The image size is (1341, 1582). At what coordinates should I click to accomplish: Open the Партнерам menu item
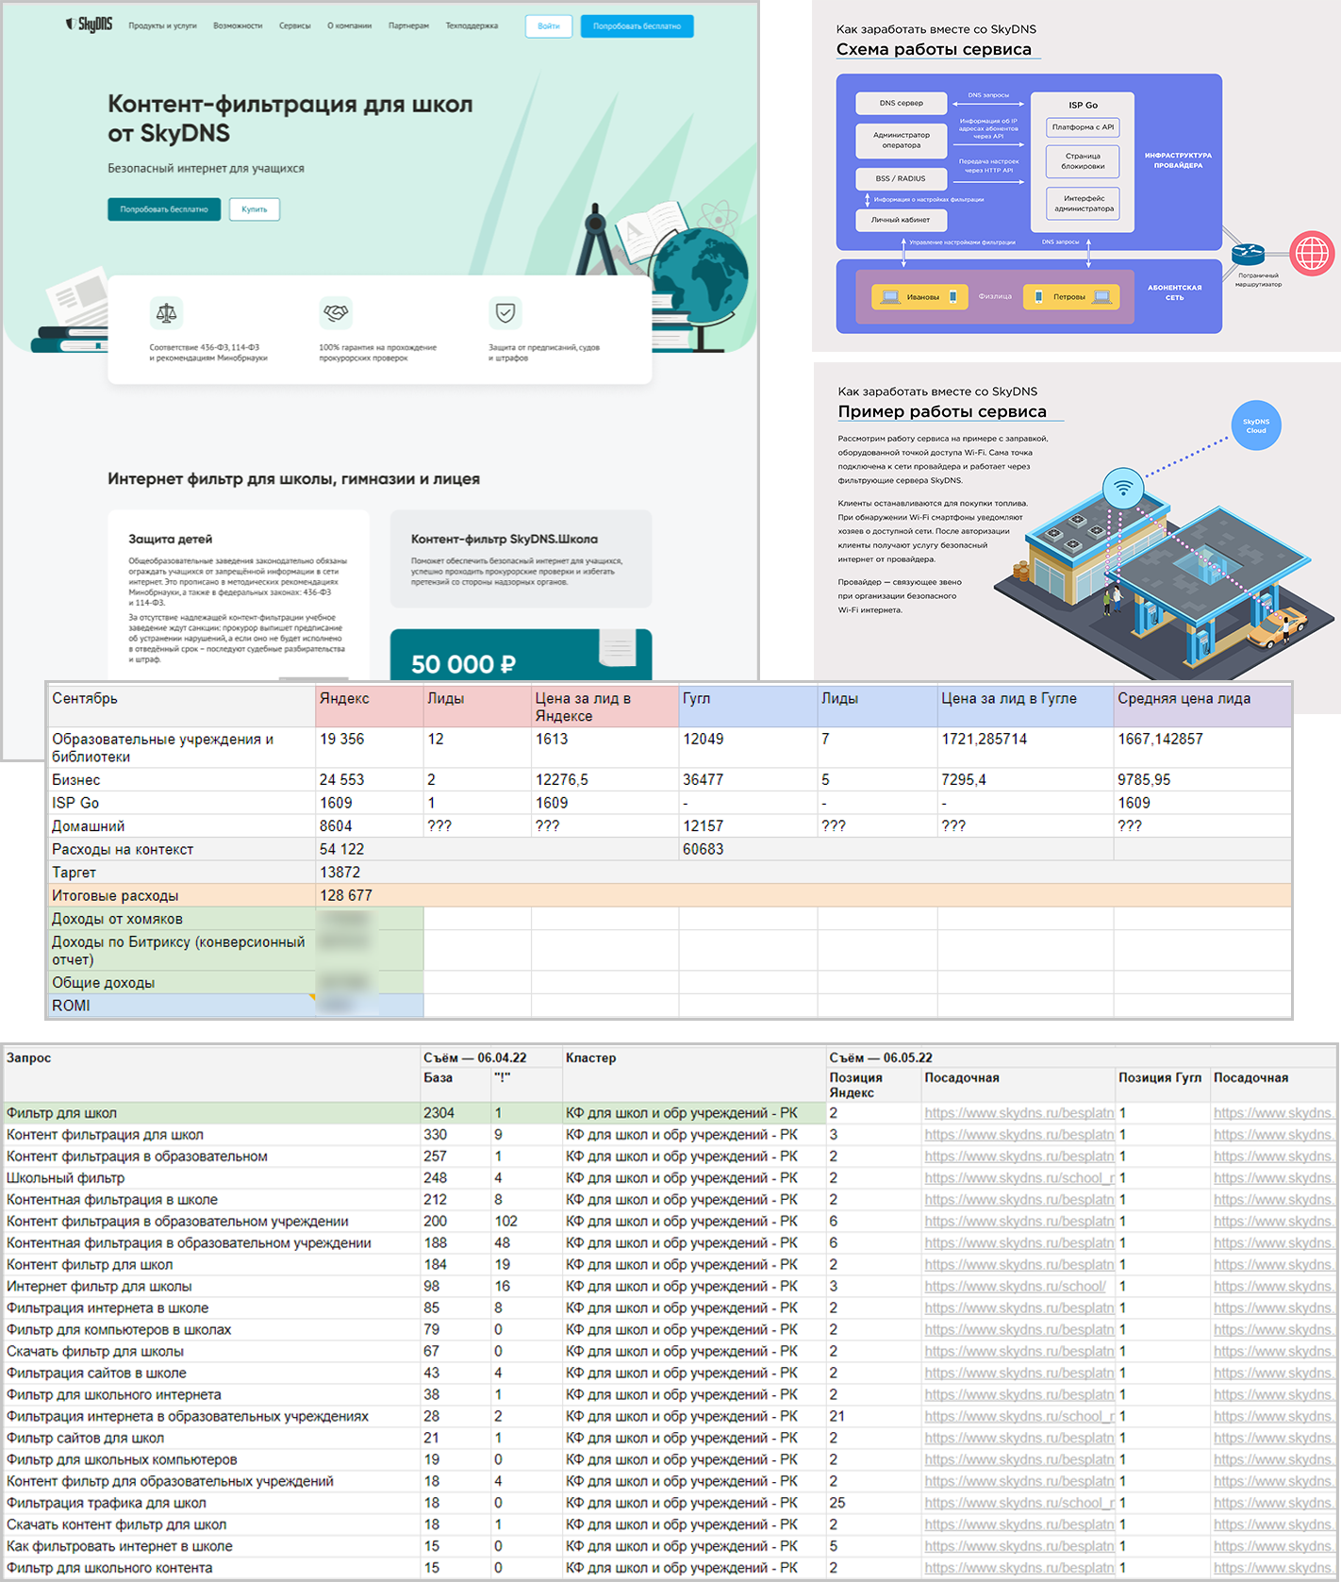tap(408, 26)
